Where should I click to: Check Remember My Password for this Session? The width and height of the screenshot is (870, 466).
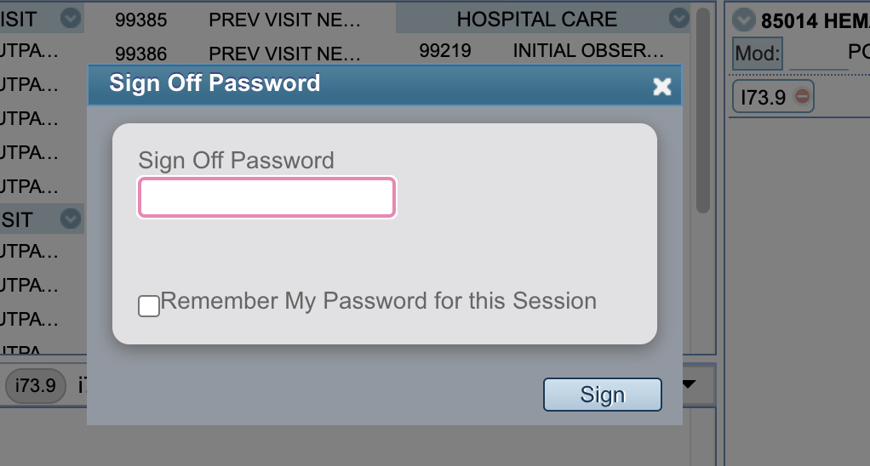point(149,305)
